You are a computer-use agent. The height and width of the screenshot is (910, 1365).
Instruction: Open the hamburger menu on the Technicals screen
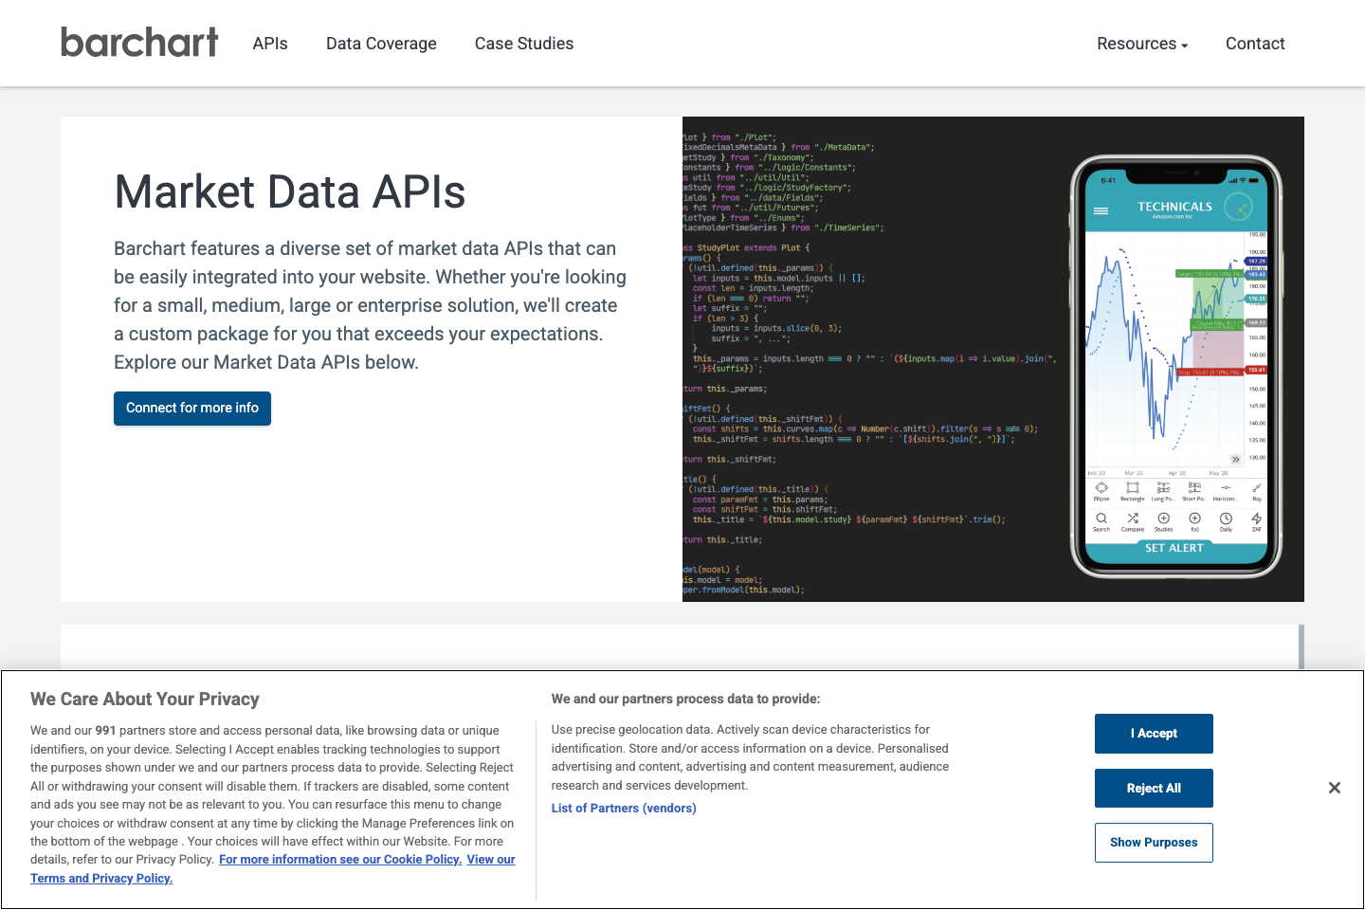point(1101,209)
